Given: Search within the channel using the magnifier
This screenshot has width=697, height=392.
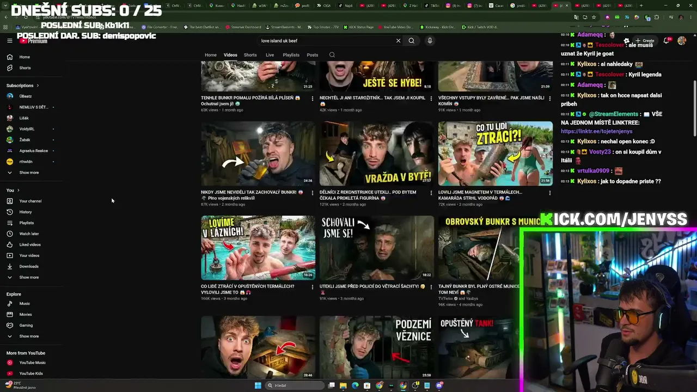Looking at the screenshot, I should coord(332,55).
